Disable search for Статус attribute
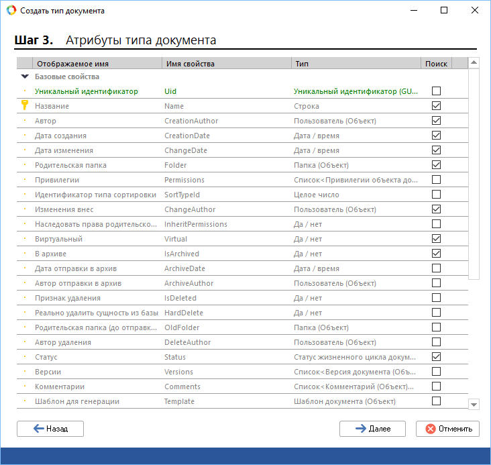This screenshot has height=465, width=491. coord(437,357)
